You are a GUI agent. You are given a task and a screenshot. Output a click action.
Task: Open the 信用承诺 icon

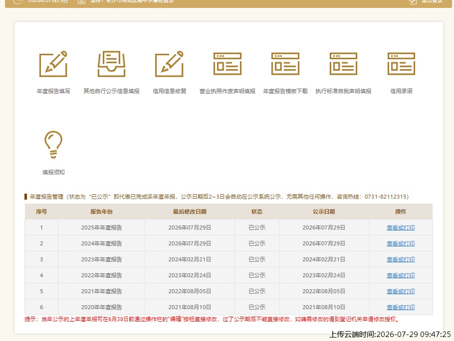tap(401, 64)
